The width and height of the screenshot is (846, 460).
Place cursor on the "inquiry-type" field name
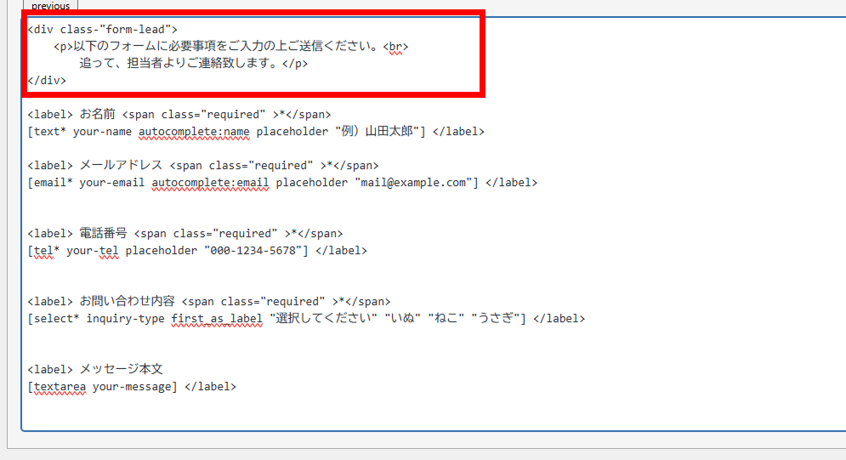point(125,319)
